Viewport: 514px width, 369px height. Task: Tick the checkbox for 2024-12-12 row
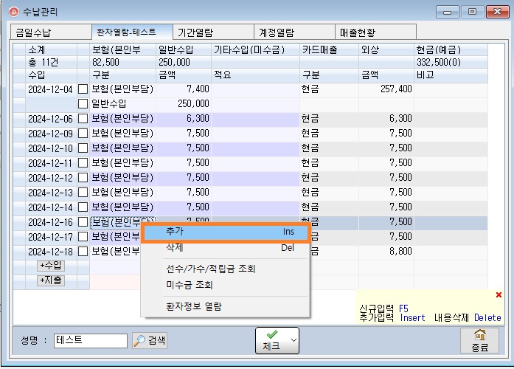pos(83,177)
